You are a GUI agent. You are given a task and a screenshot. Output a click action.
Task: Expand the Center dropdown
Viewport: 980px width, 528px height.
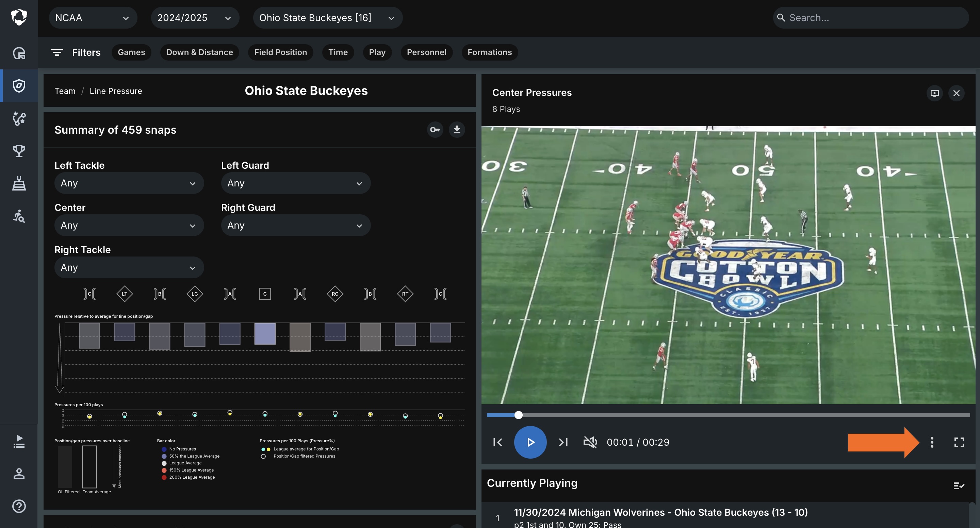[129, 226]
